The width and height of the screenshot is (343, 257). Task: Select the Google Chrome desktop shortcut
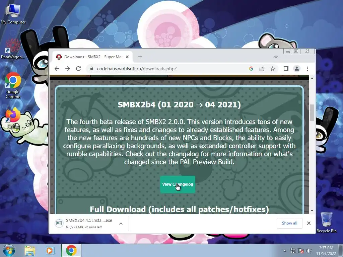click(x=13, y=86)
